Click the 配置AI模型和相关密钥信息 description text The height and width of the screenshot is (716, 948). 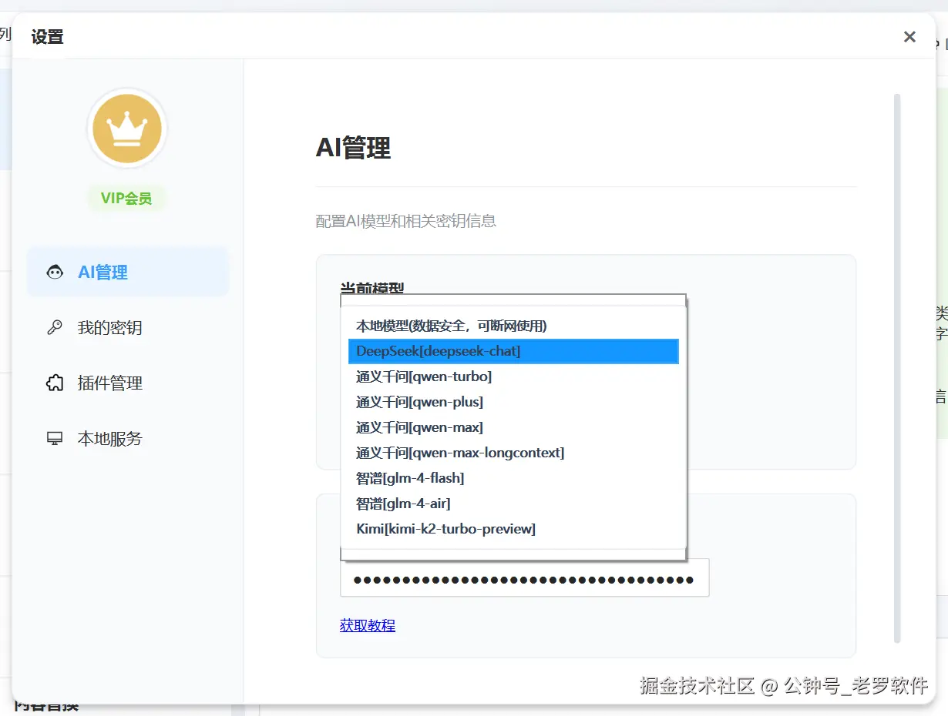click(406, 222)
